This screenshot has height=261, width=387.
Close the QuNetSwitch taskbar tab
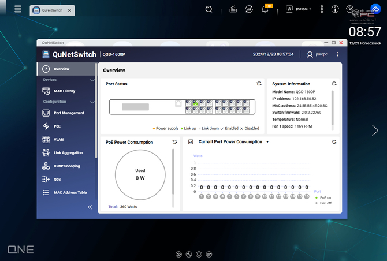click(69, 10)
